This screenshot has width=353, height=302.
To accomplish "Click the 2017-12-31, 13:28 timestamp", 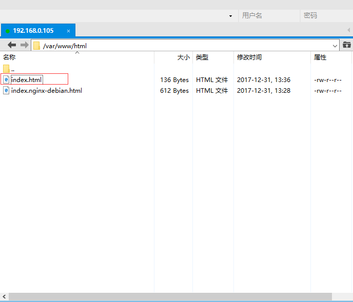I will tap(264, 90).
